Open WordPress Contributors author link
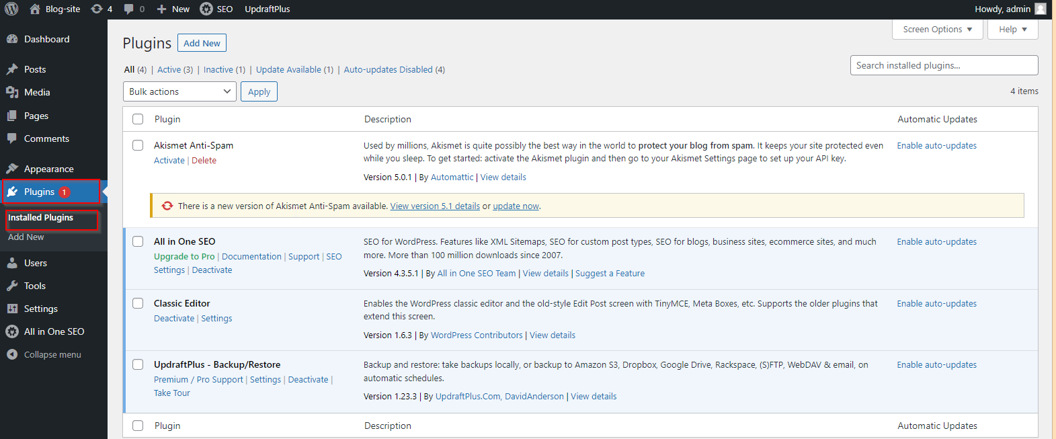1056x439 pixels. coord(477,335)
